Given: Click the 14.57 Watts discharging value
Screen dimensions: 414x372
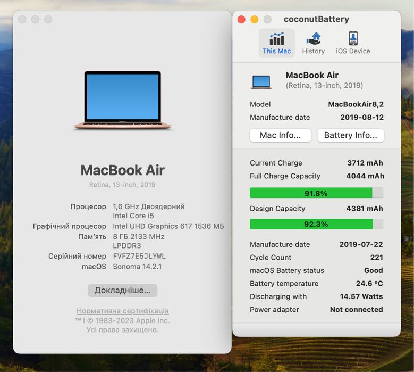Looking at the screenshot, I should click(361, 296).
